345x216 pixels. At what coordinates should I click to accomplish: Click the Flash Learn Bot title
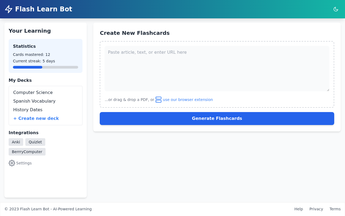(43, 9)
